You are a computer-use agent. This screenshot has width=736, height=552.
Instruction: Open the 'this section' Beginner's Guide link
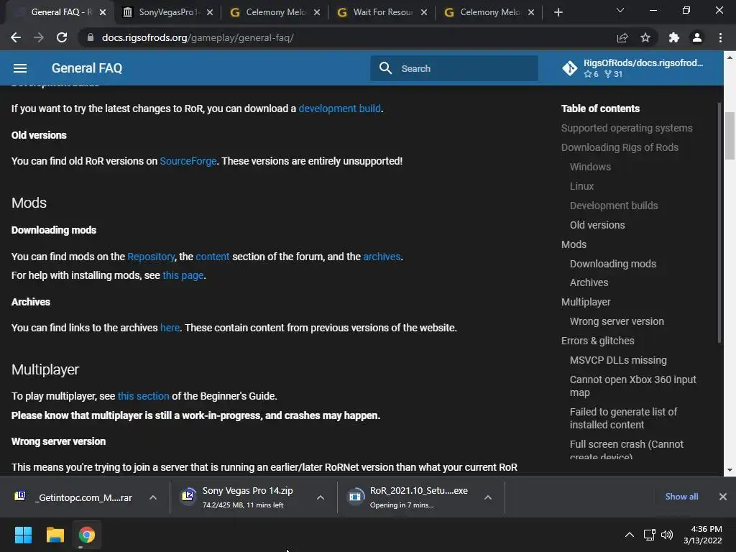click(143, 396)
